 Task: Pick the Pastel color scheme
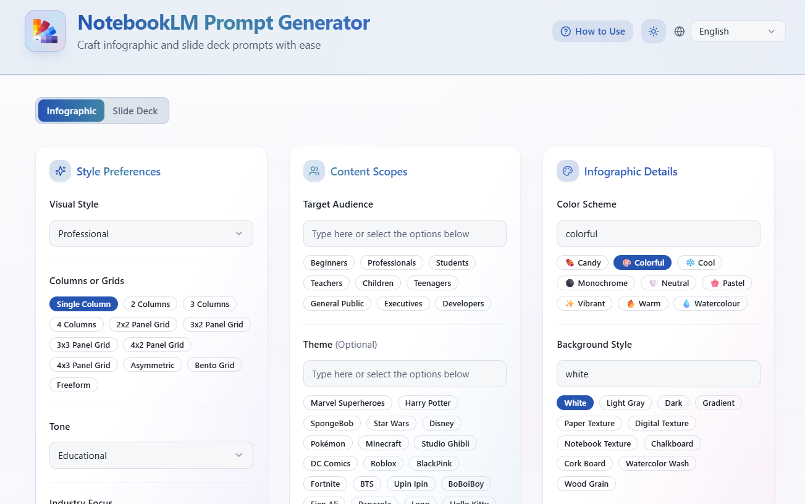(727, 283)
